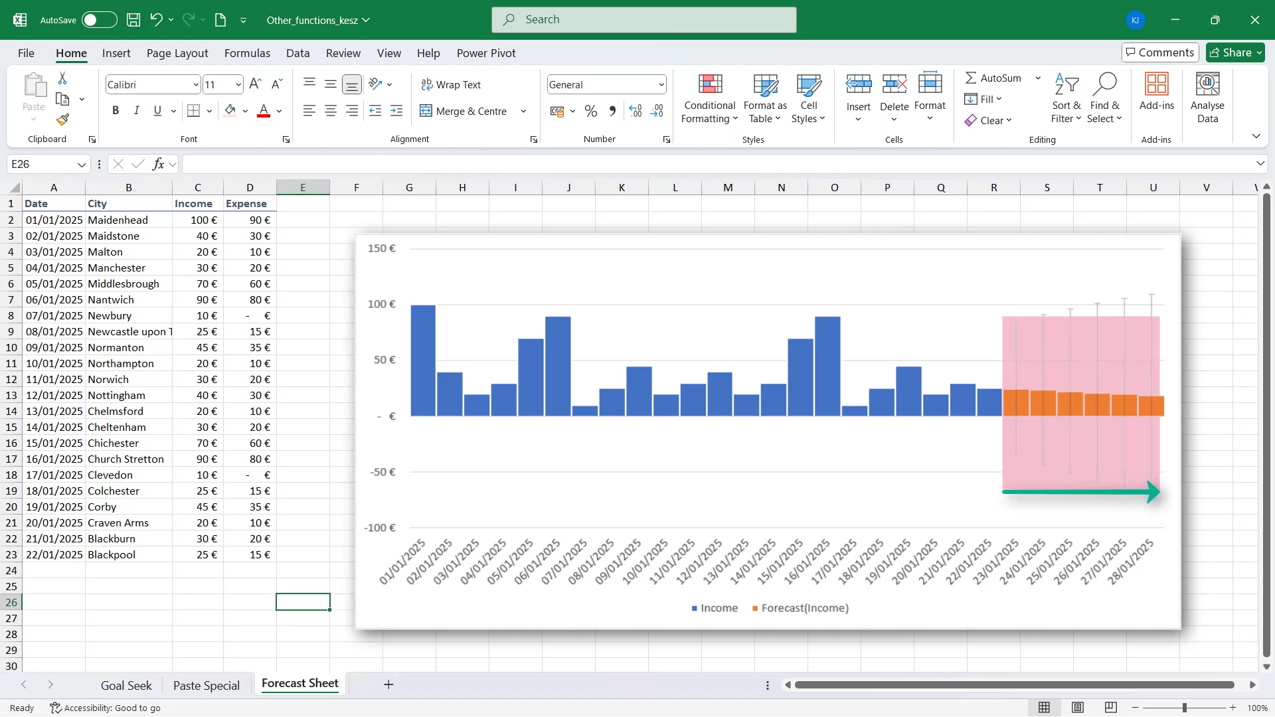Click the Format Painter brush icon

(x=62, y=119)
